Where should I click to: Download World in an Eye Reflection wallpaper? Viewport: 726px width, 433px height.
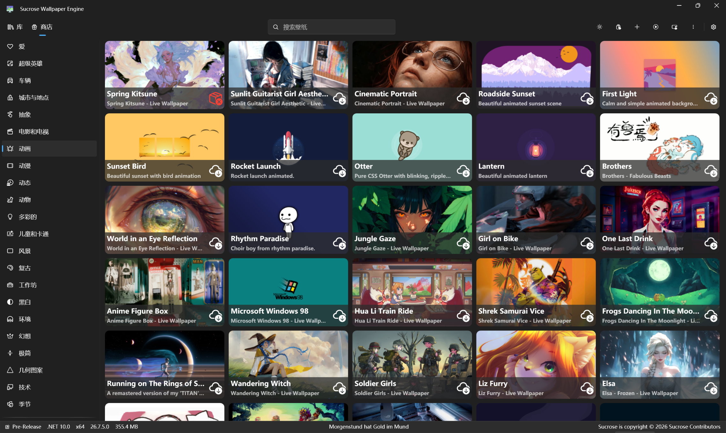click(216, 243)
